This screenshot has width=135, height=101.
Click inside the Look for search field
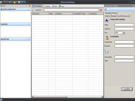[x=71, y=10]
